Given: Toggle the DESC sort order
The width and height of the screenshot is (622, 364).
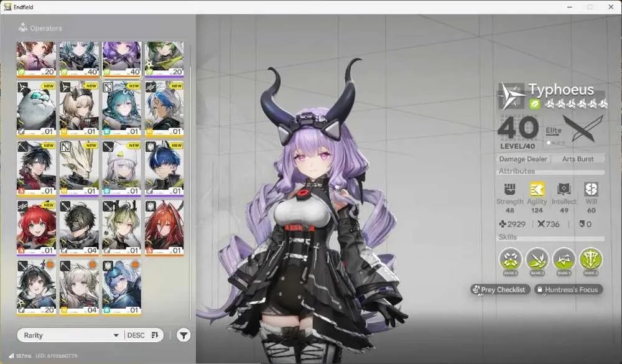Looking at the screenshot, I should (142, 335).
